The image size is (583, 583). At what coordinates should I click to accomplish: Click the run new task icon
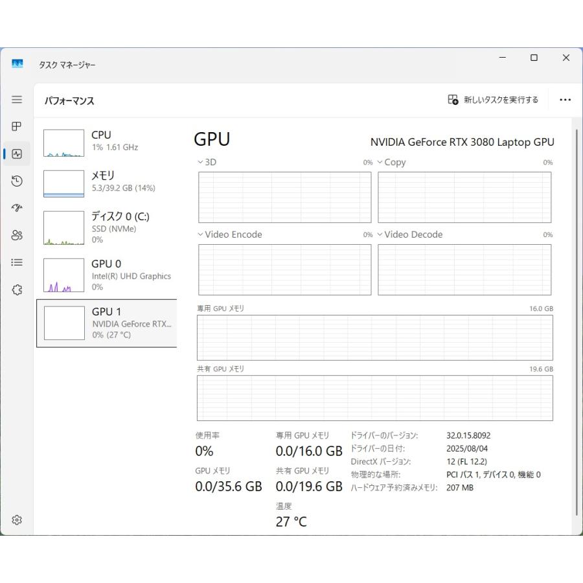click(453, 100)
